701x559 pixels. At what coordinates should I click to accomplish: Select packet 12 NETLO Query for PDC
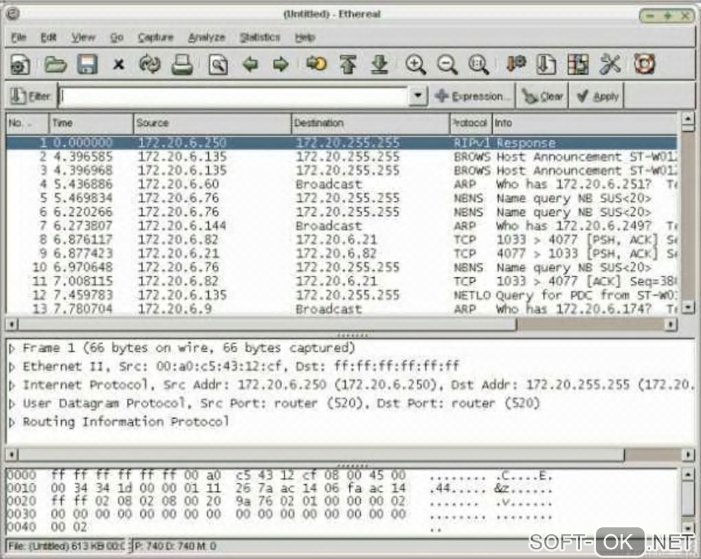342,295
